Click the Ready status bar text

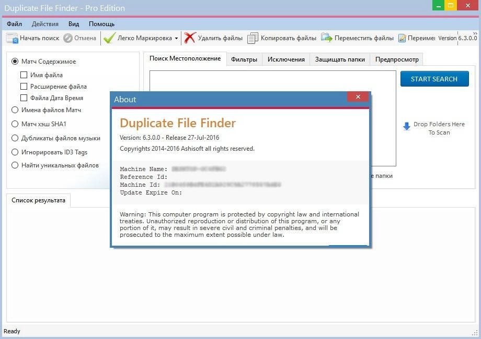point(12,331)
